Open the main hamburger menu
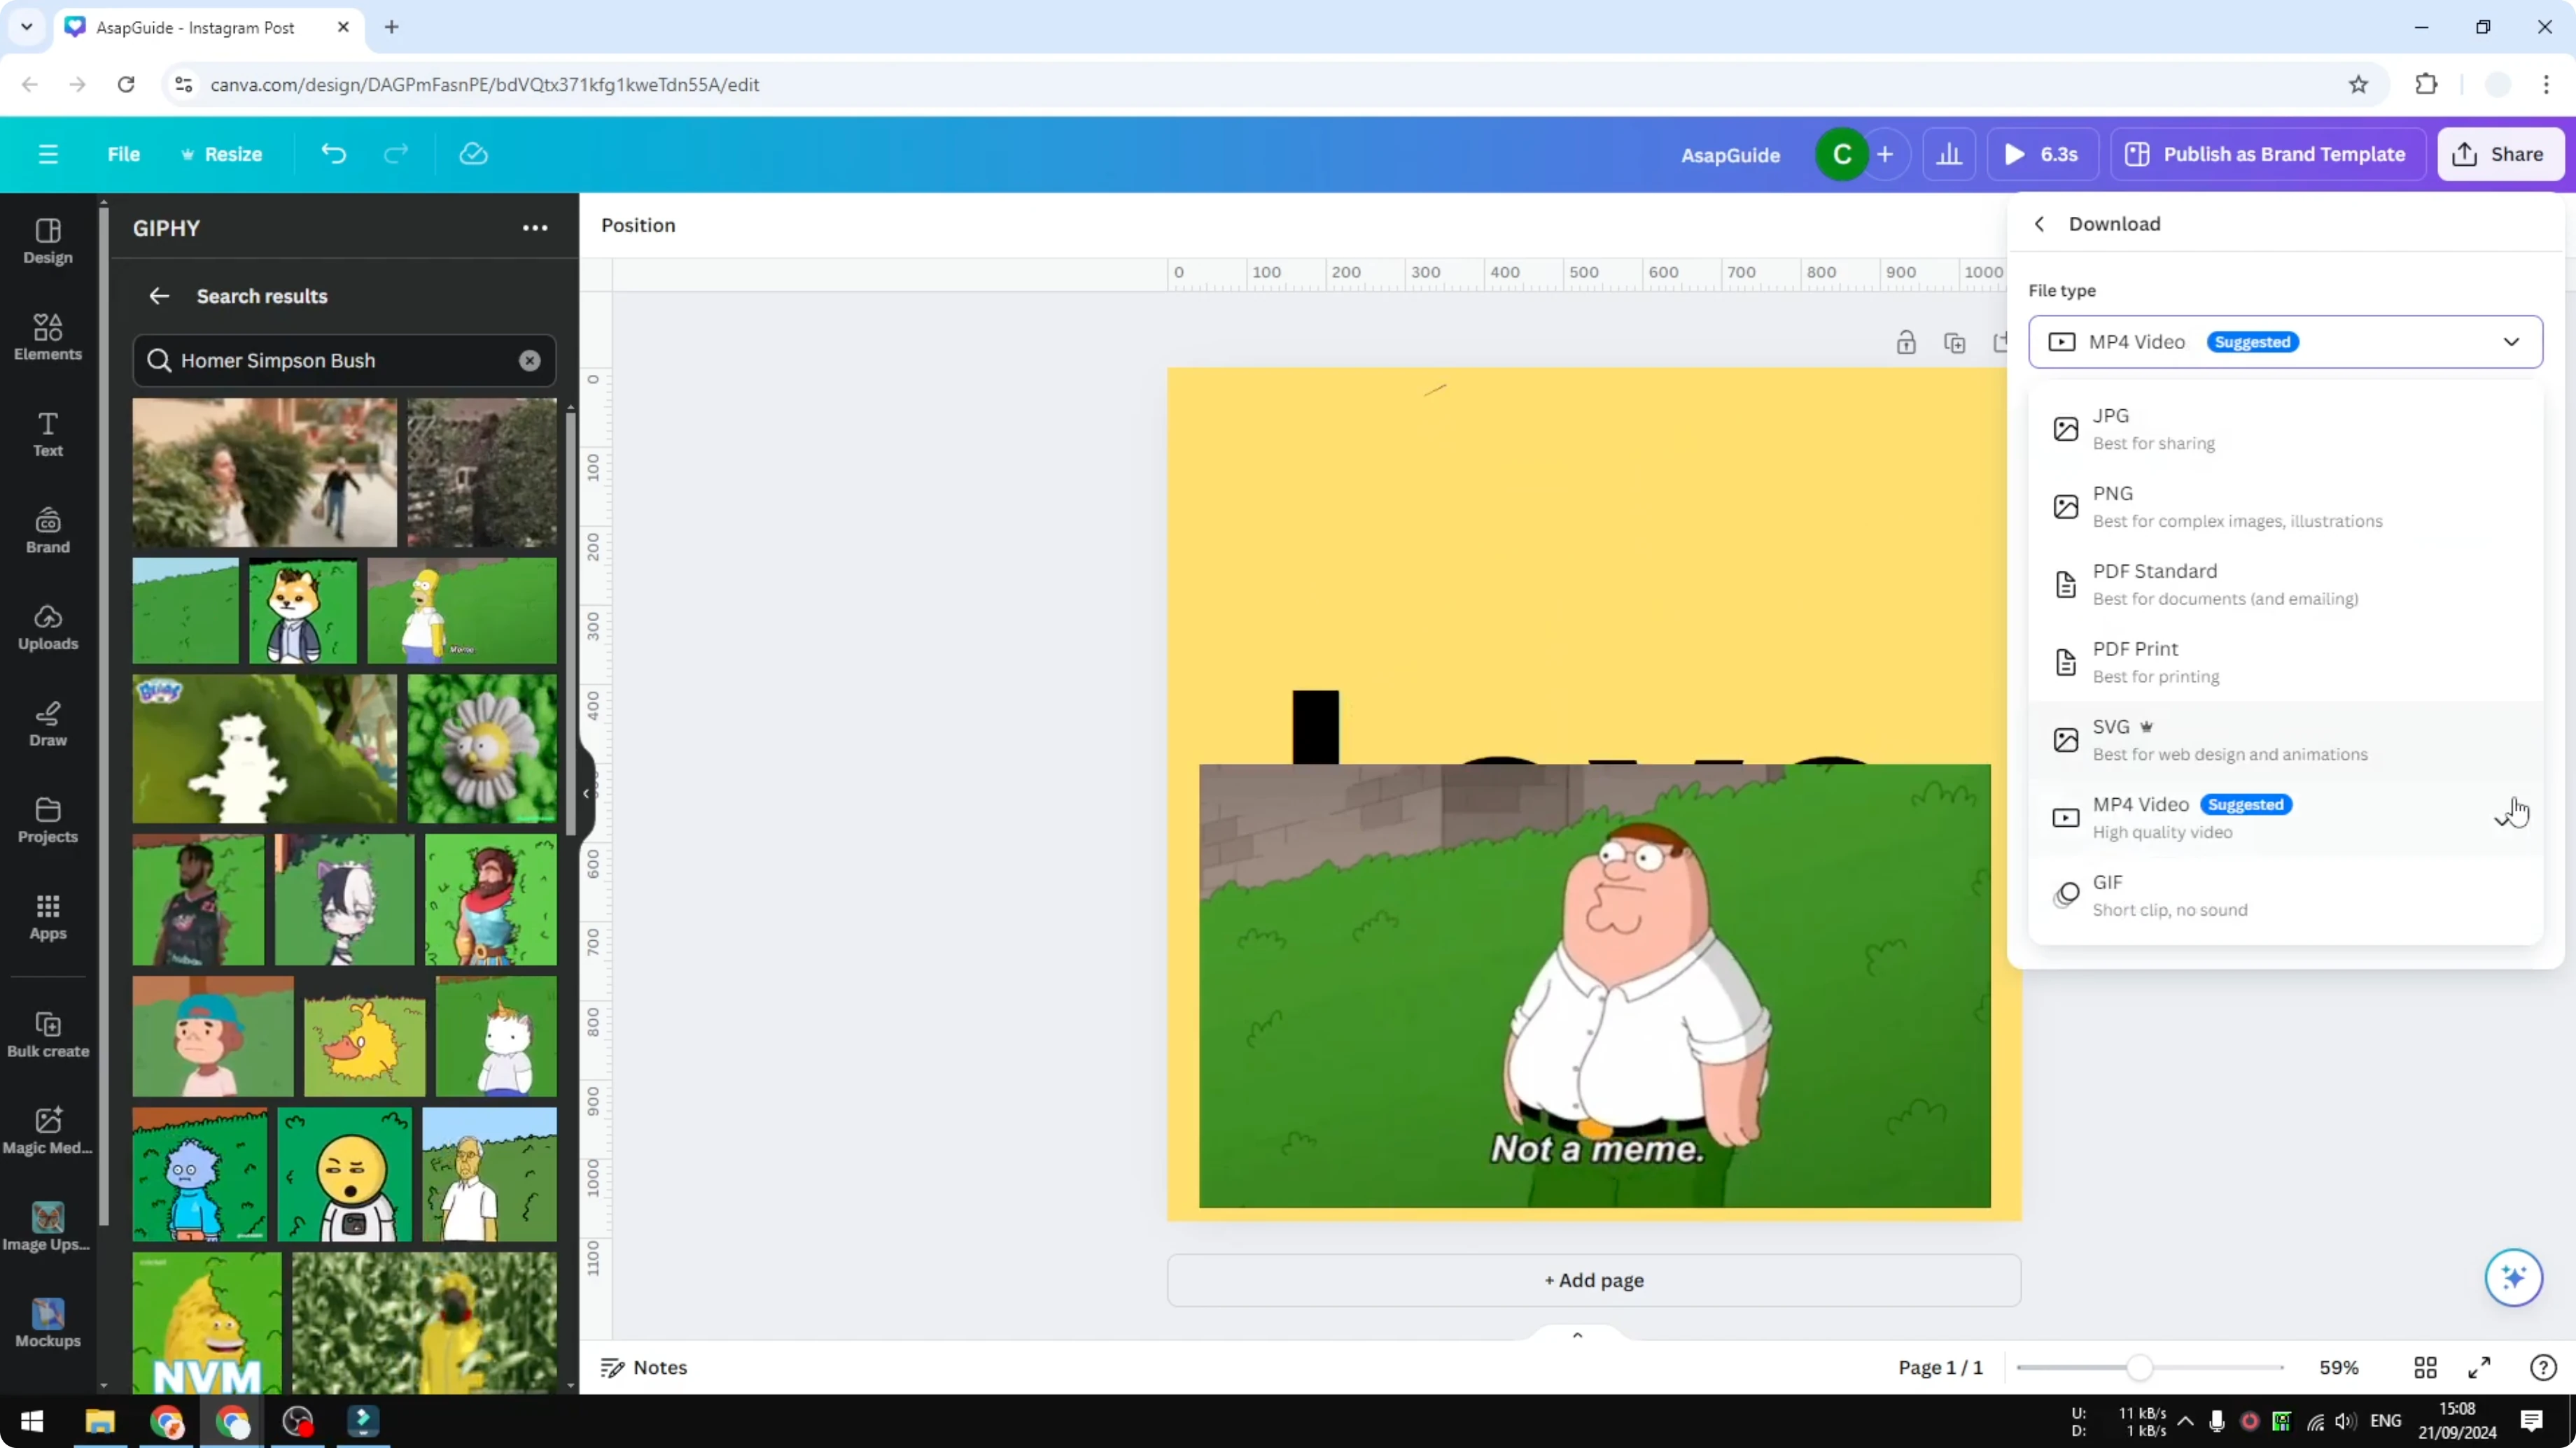Screen dimensions: 2576x1448 pos(48,154)
